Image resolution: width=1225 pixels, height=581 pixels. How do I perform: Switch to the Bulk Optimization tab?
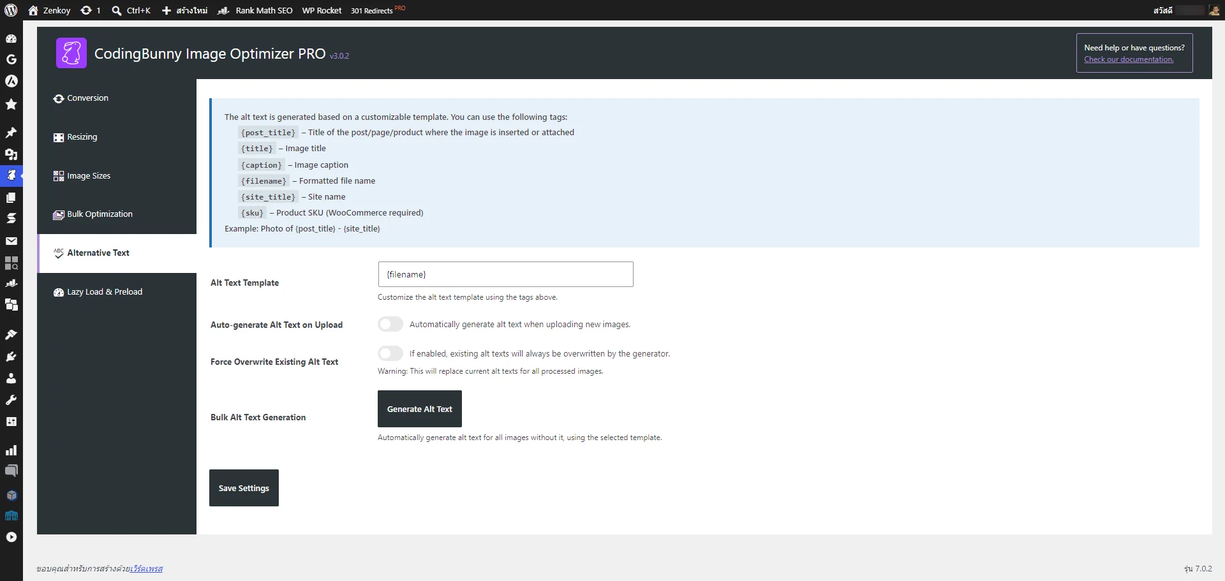pos(117,214)
